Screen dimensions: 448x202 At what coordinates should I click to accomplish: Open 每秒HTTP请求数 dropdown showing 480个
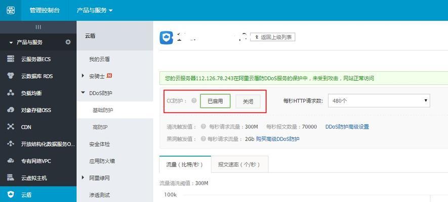pos(379,100)
